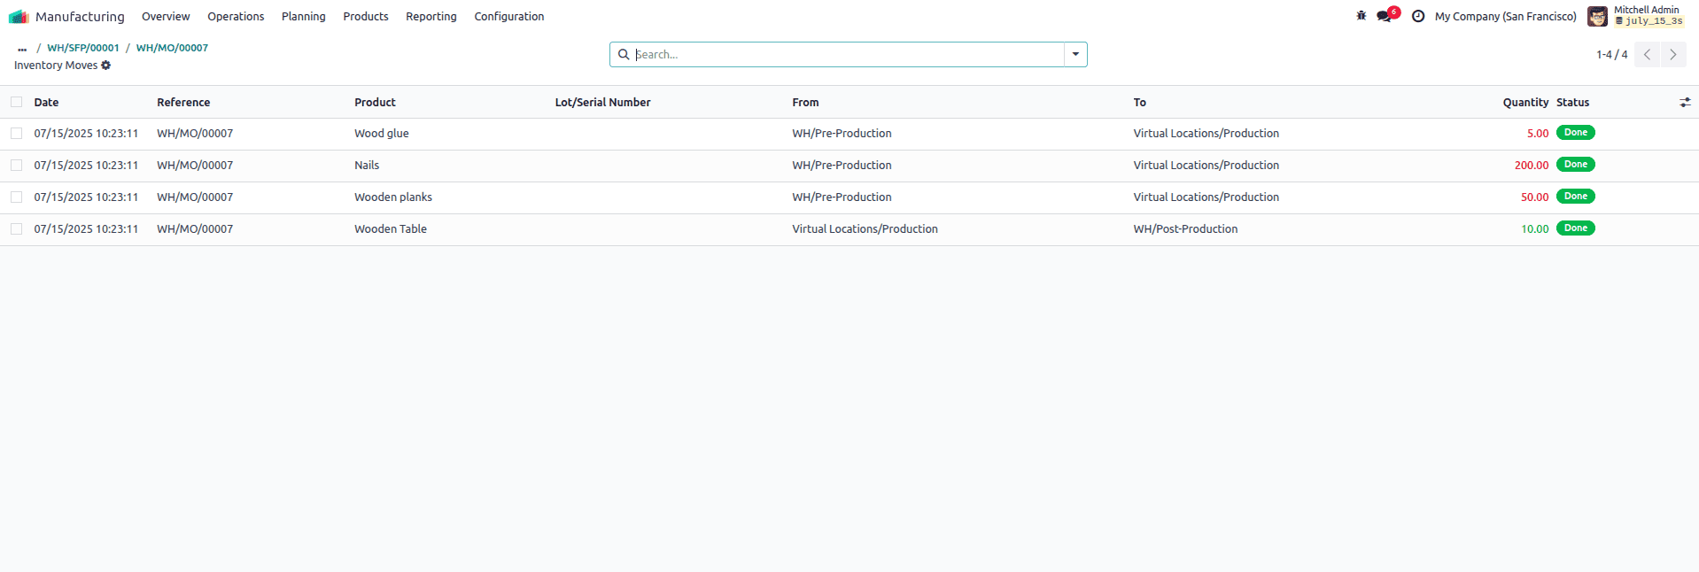The width and height of the screenshot is (1699, 572).
Task: Open the chat messages icon
Action: tap(1384, 16)
